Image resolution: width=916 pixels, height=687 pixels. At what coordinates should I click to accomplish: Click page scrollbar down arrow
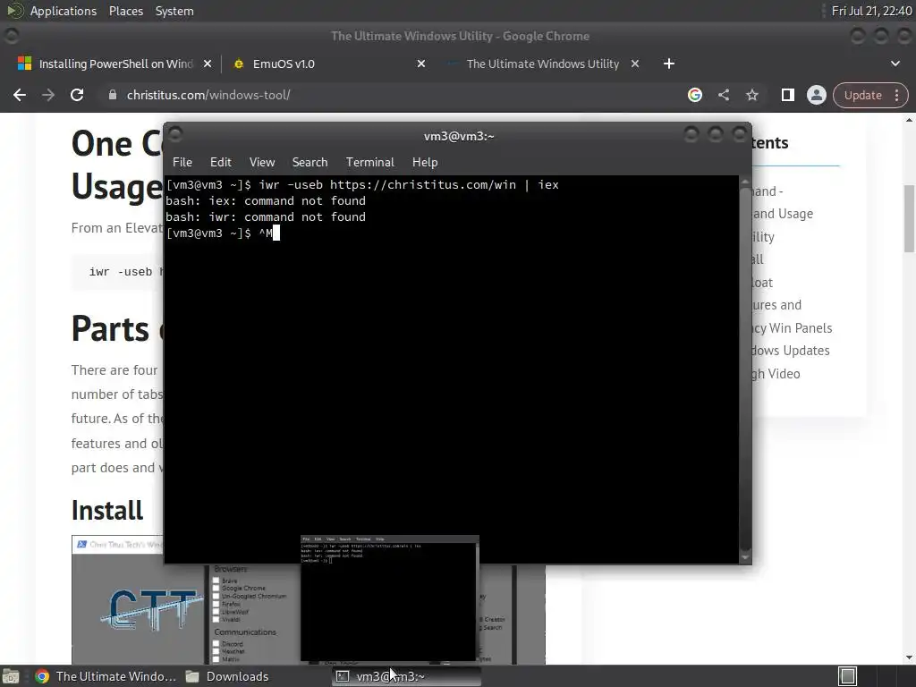[x=909, y=657]
